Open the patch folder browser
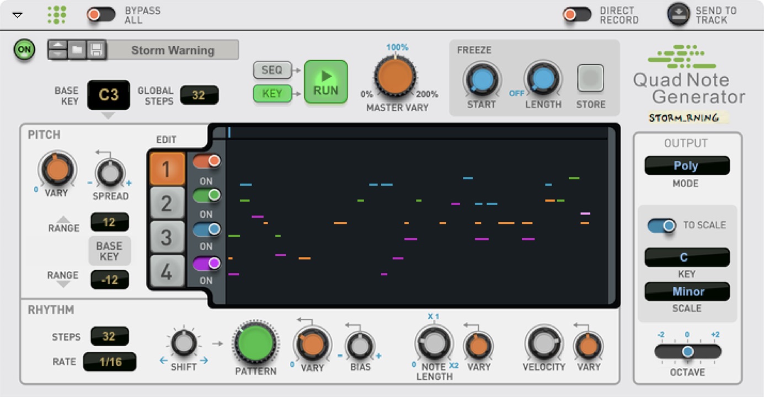Viewport: 764px width, 397px height. click(78, 50)
